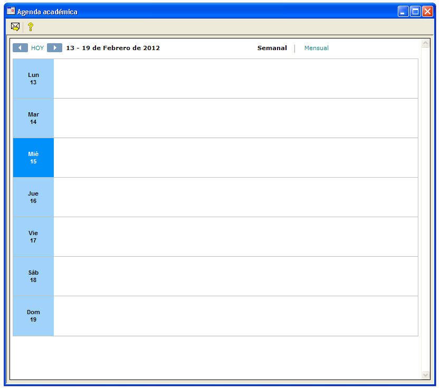The height and width of the screenshot is (389, 440).
Task: Select the Lun 13 day header
Action: pyautogui.click(x=33, y=79)
